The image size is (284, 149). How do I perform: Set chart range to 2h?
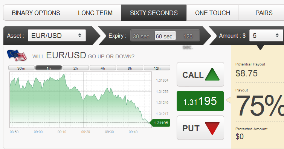coord(76,68)
